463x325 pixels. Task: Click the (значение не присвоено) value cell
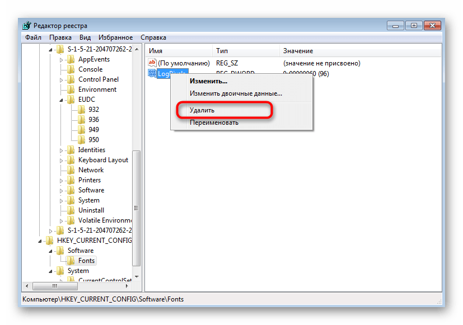click(322, 63)
